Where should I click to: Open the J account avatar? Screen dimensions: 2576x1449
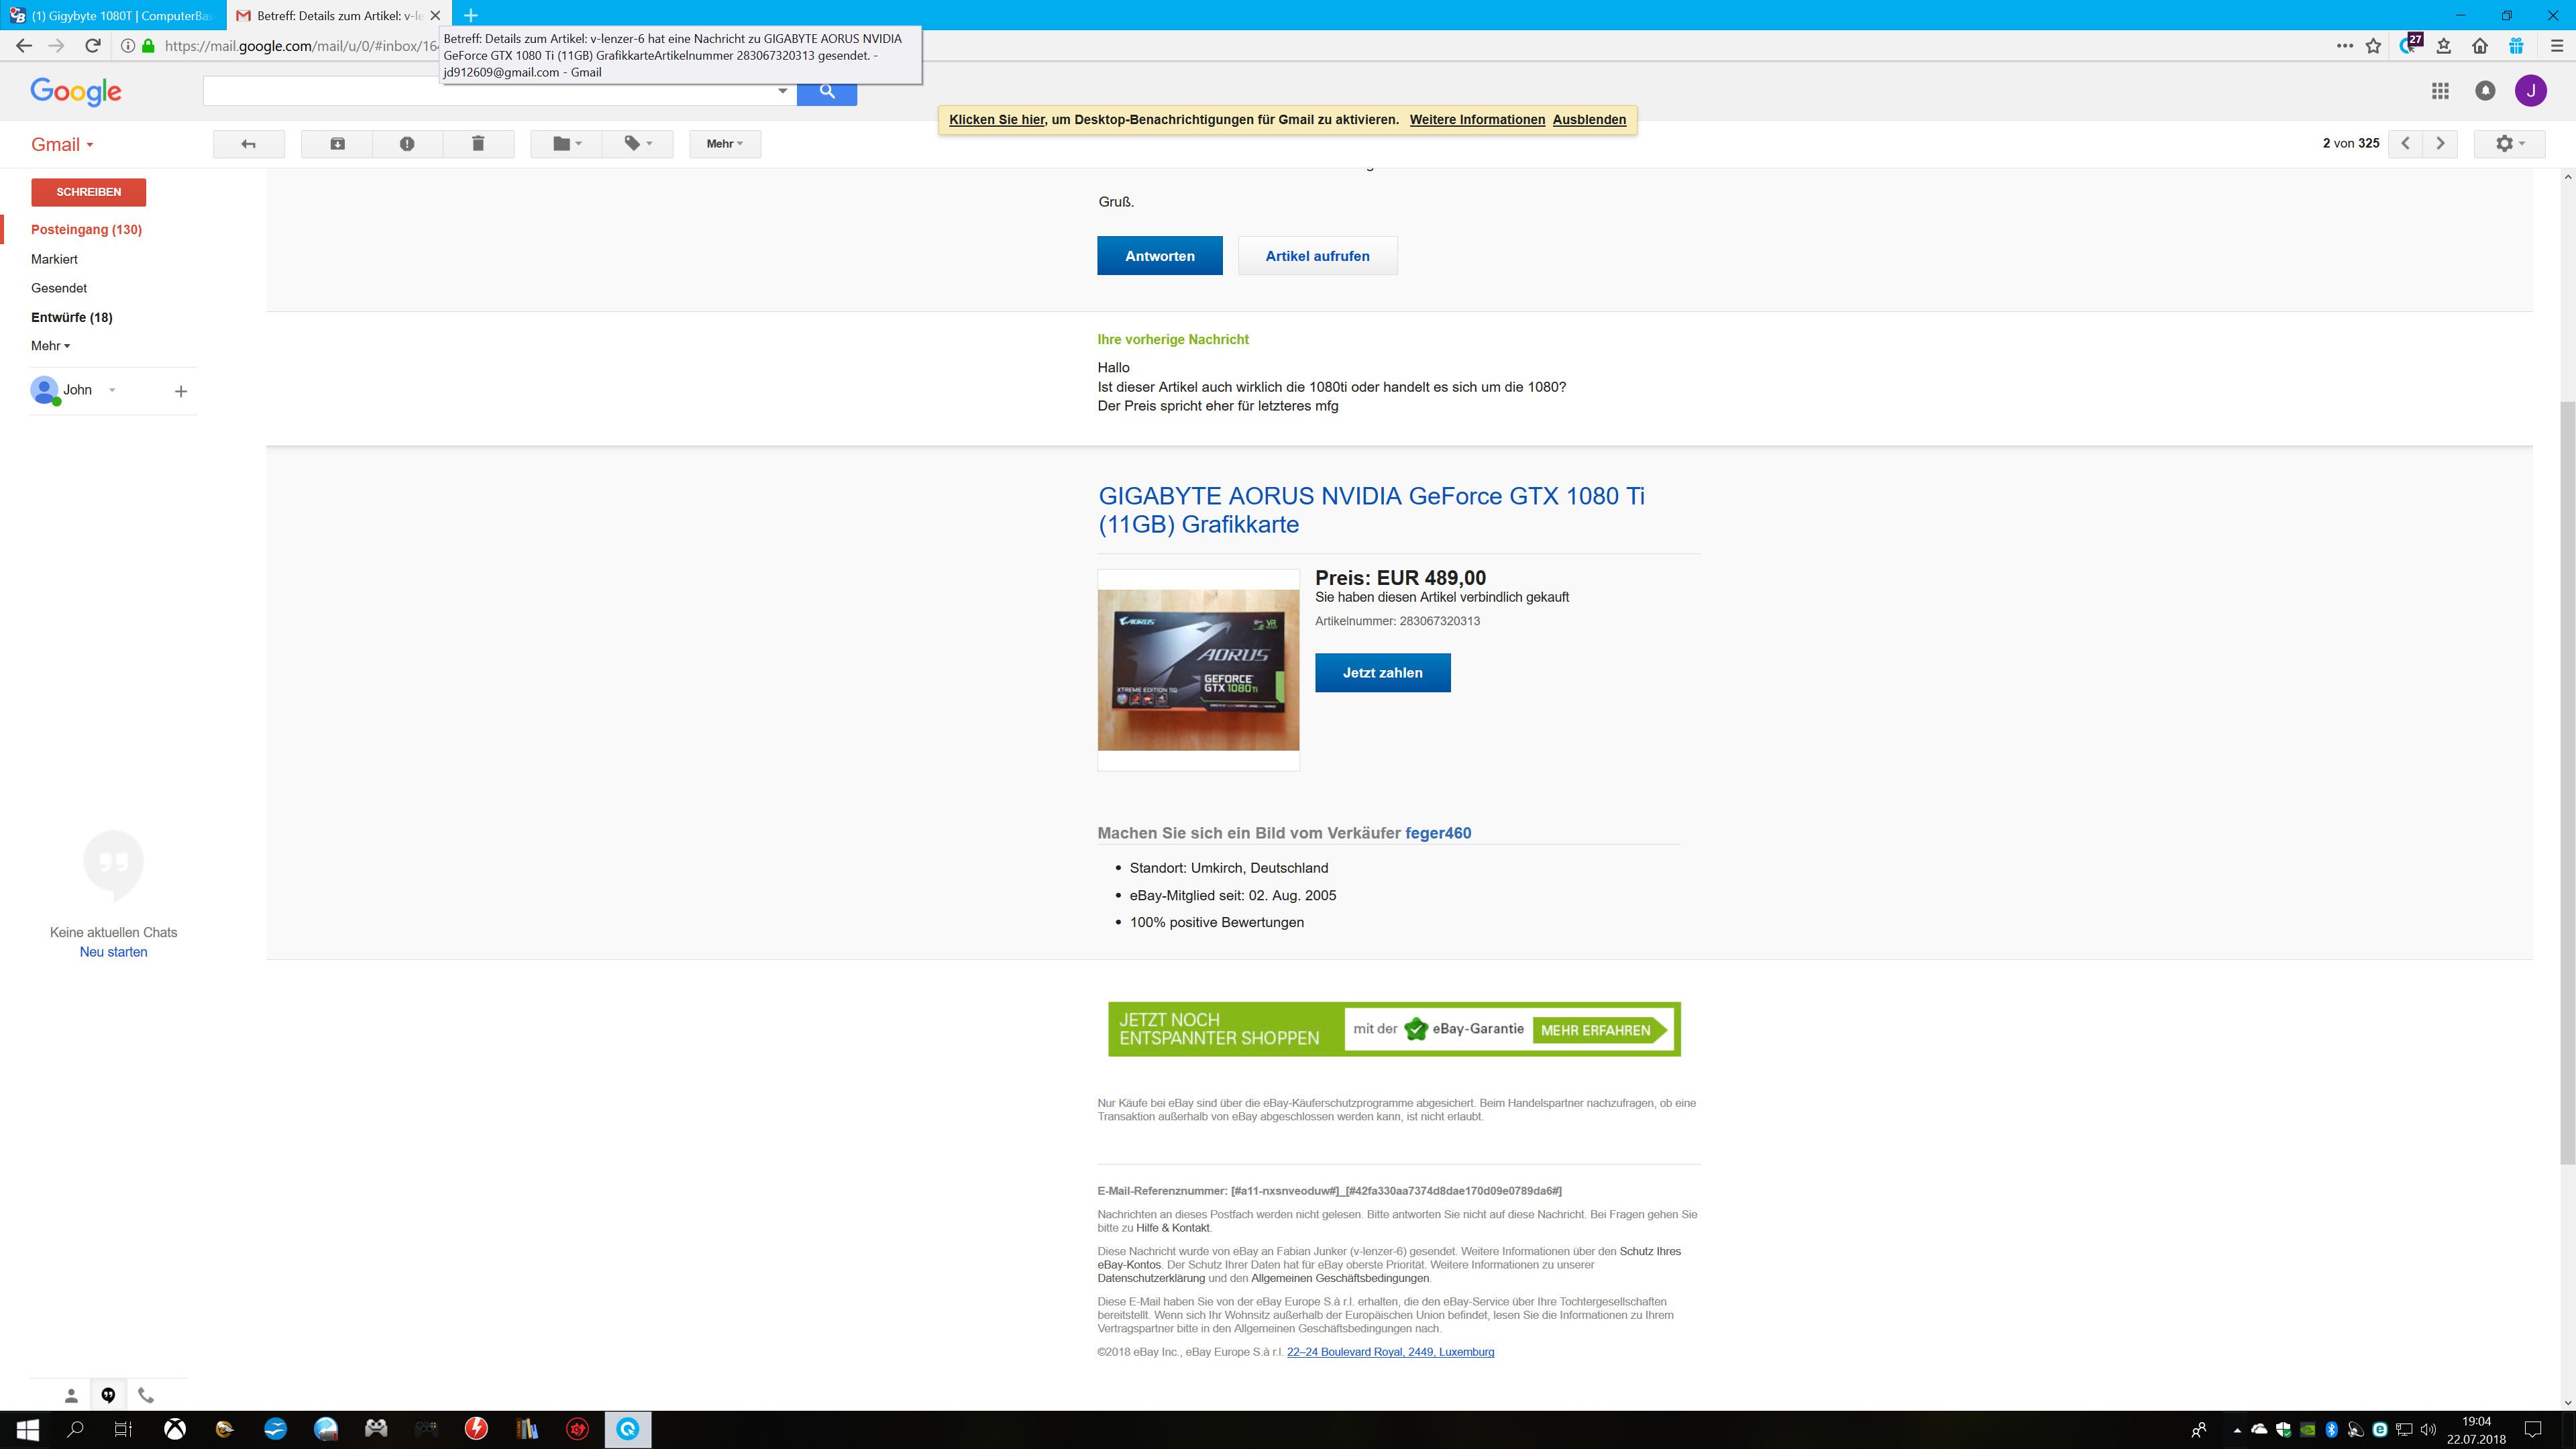coord(2531,91)
